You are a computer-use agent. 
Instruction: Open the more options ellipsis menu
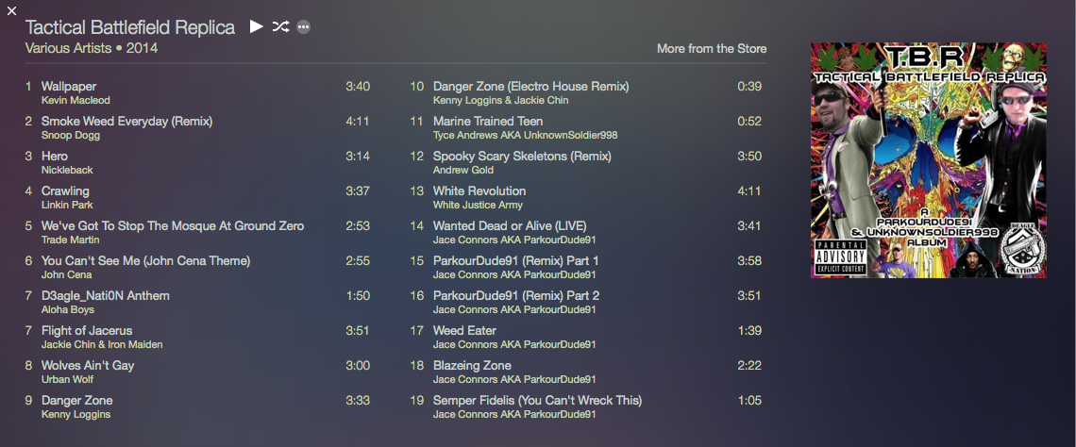click(x=303, y=27)
